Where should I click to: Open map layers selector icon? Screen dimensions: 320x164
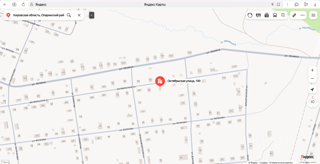click(283, 15)
